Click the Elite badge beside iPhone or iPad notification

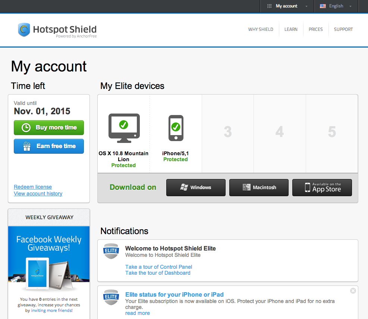pos(111,297)
